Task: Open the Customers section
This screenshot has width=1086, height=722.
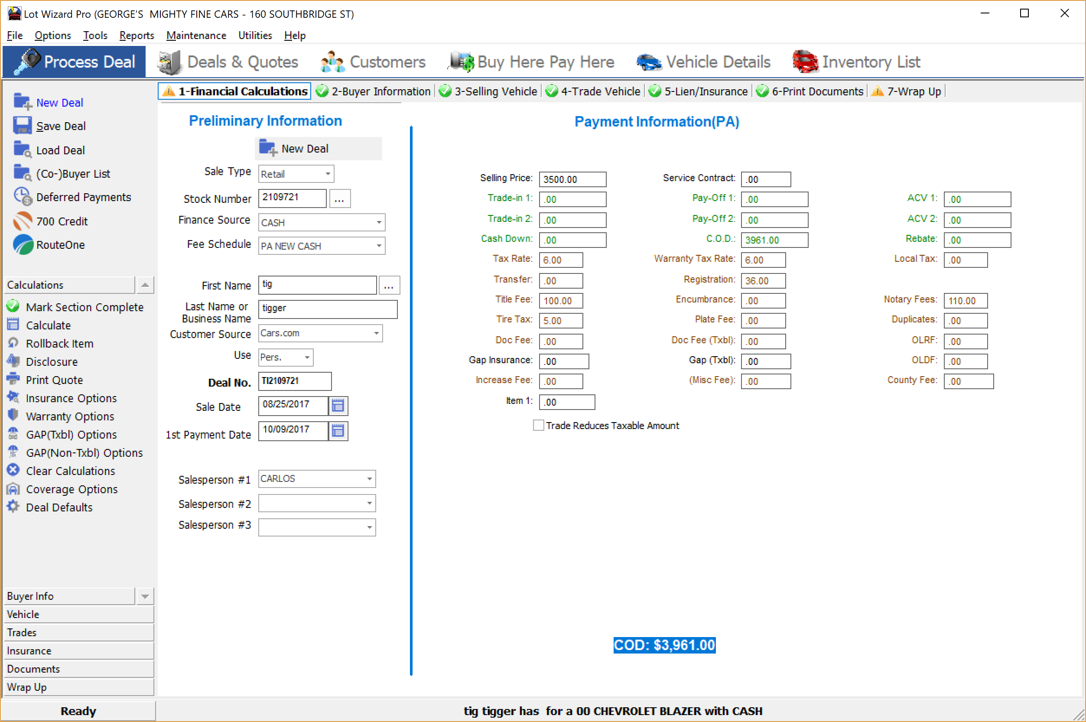Action: (x=373, y=62)
